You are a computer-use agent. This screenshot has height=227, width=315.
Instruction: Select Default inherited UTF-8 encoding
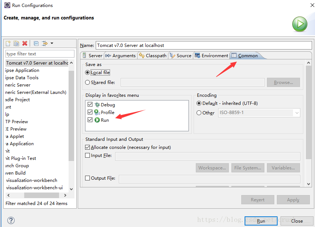(x=199, y=103)
